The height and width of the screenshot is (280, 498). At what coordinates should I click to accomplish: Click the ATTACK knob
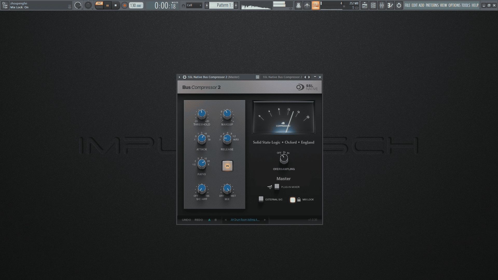[202, 139]
